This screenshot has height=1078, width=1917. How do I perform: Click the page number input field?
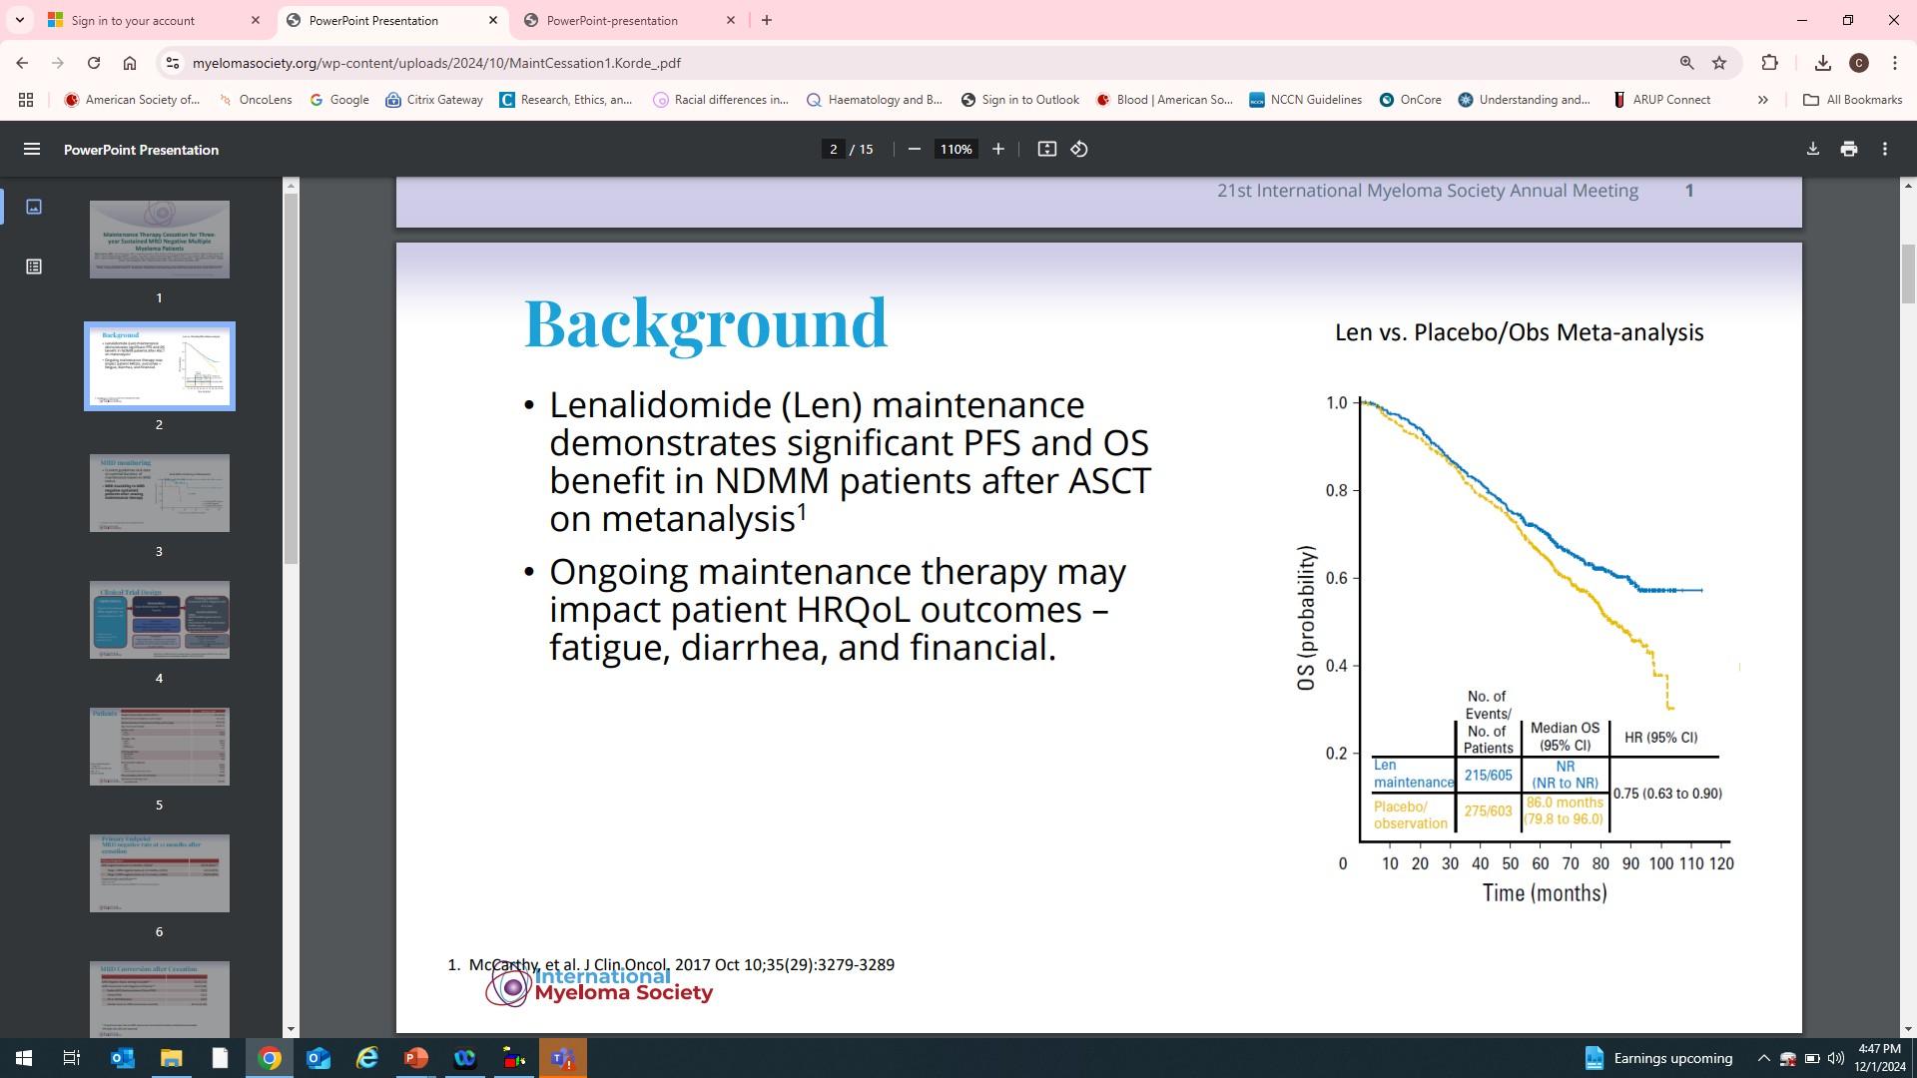point(833,150)
